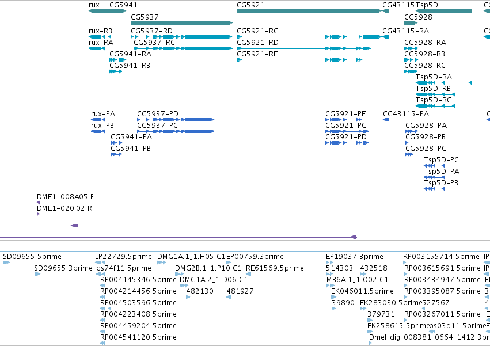Click protein CG5941-PB
Screen dimensions: 490x346
131,149
